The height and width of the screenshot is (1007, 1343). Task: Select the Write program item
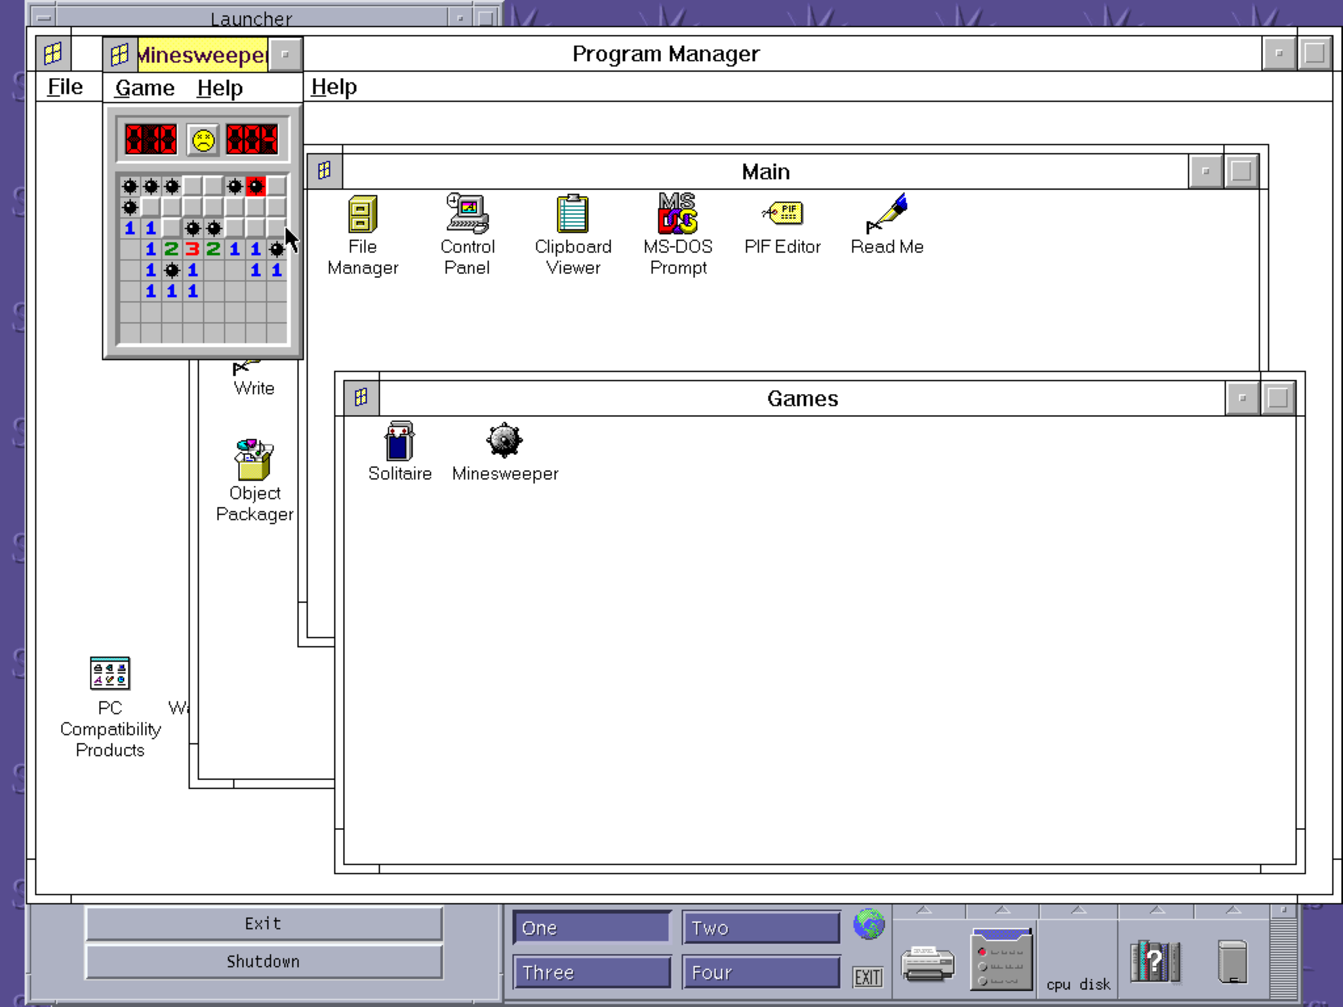point(254,379)
